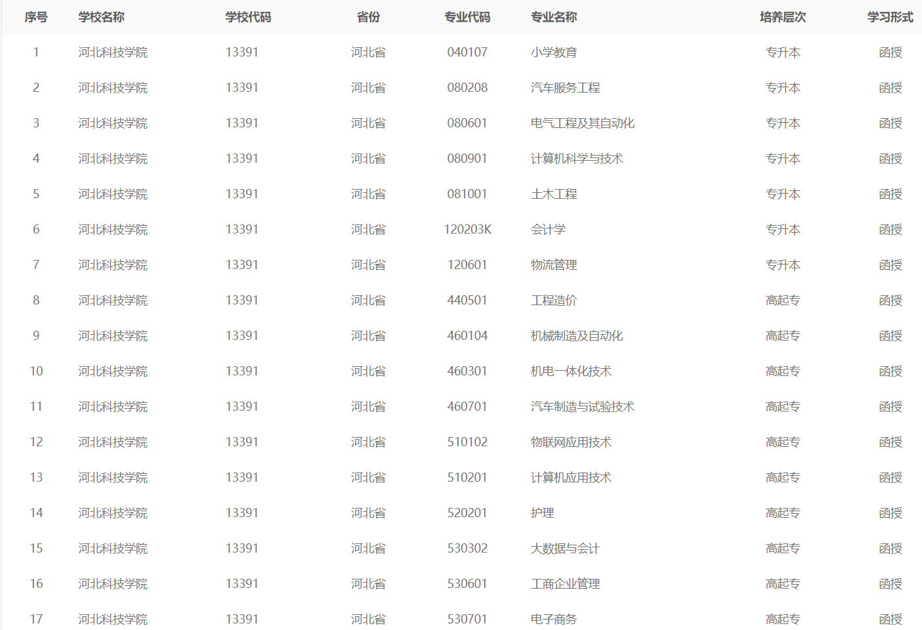Select the 大数据与会计 cell
The width and height of the screenshot is (922, 630).
point(566,549)
